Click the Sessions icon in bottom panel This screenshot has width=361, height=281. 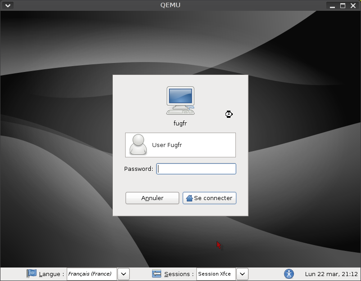point(157,273)
